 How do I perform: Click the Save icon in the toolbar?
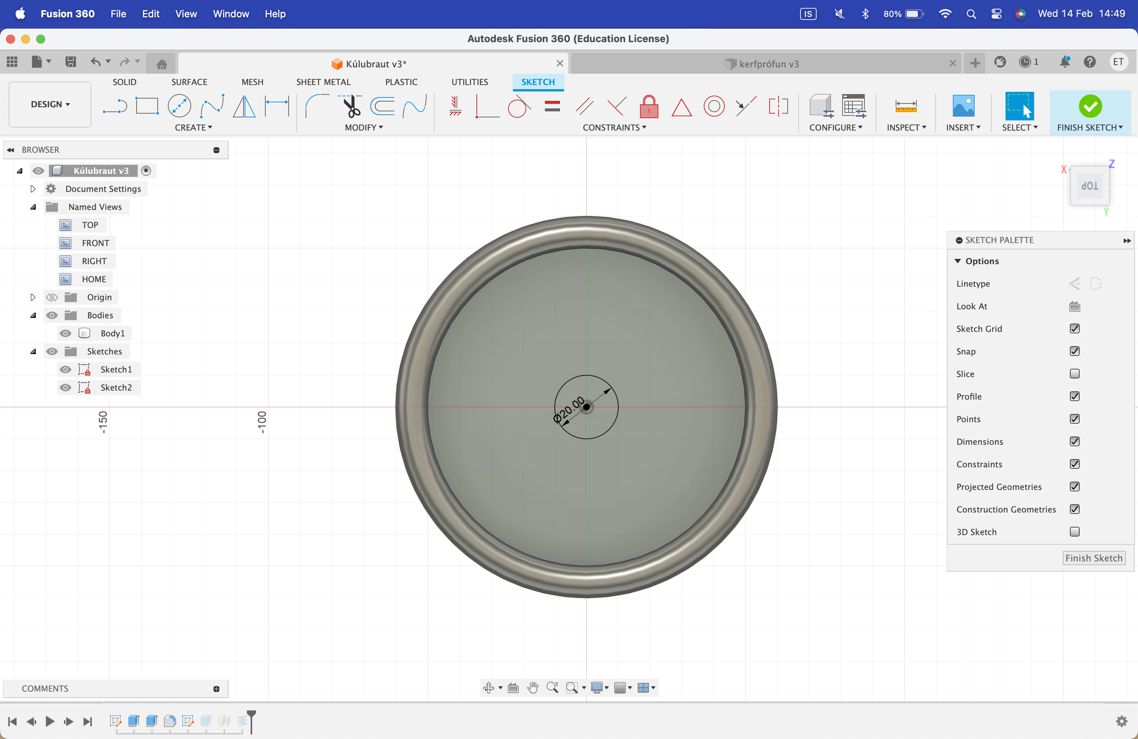tap(70, 62)
